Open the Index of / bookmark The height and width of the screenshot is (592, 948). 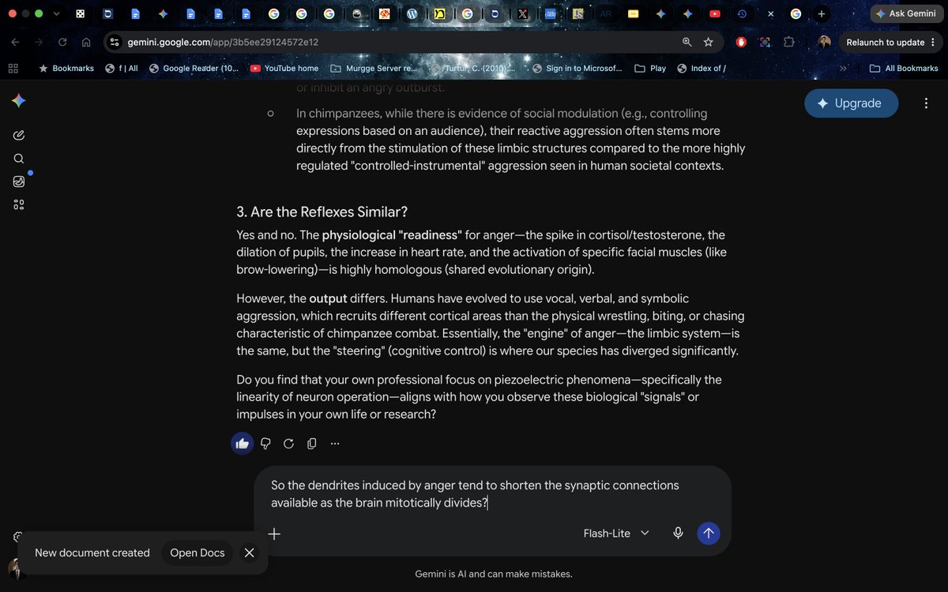click(x=702, y=69)
